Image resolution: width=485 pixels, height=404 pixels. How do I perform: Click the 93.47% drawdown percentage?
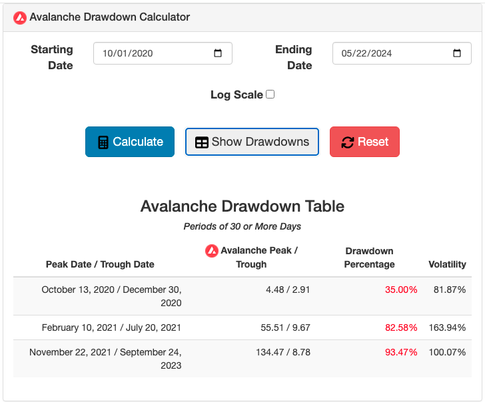click(x=401, y=352)
